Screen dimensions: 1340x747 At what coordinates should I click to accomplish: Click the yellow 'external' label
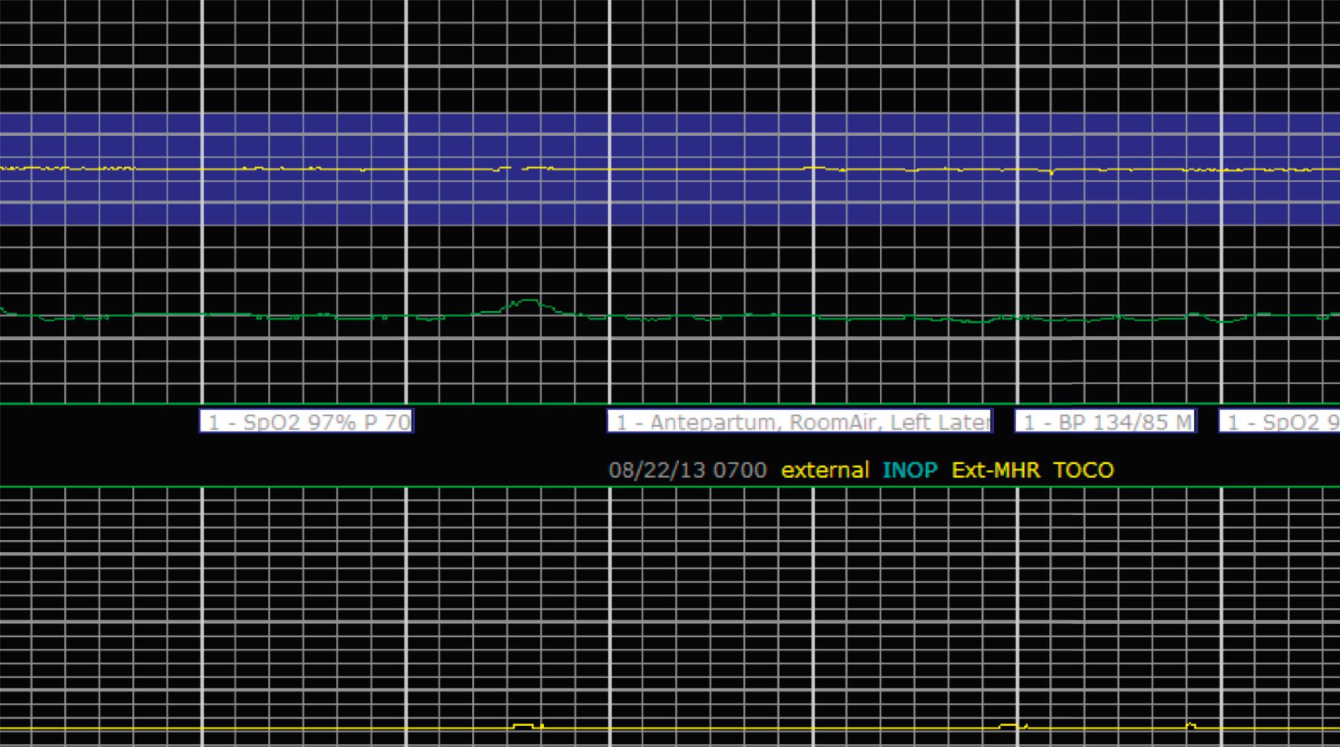click(x=825, y=470)
